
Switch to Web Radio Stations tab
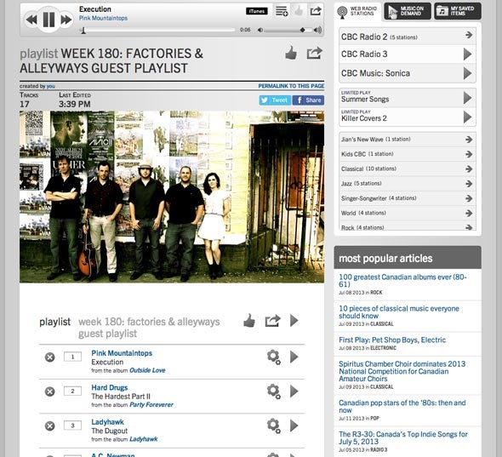pos(357,12)
